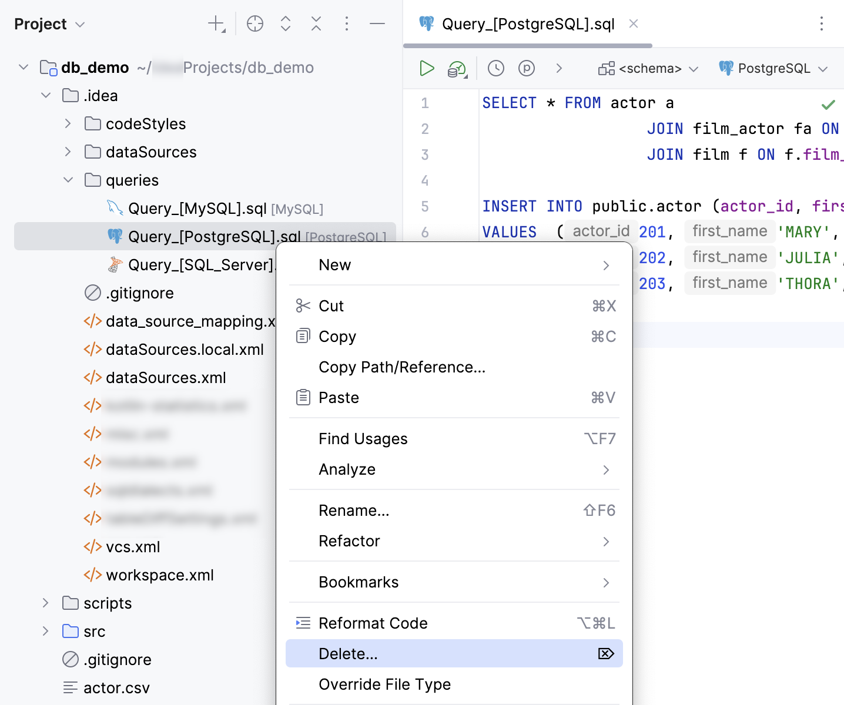Open Project panel options kebab menu
Screen dimensions: 844x705
(x=347, y=23)
